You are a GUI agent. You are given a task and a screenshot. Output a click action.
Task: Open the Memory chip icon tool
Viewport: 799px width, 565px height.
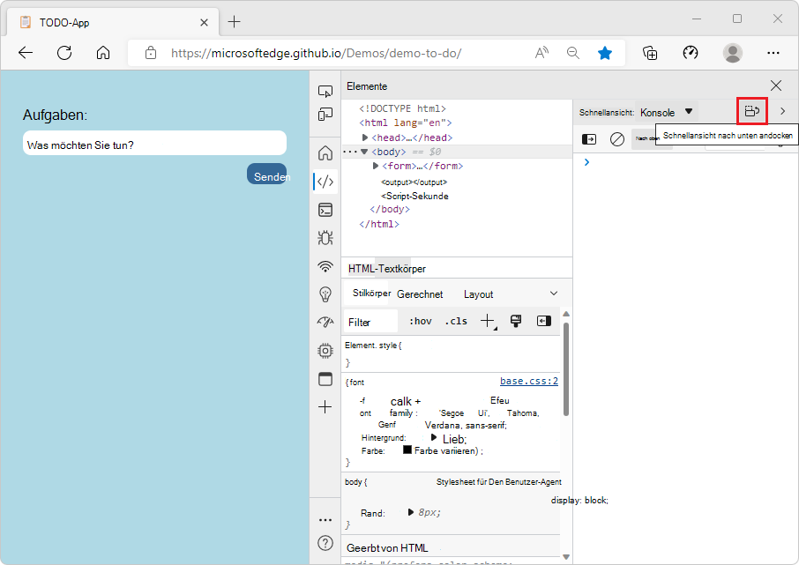[x=325, y=351]
